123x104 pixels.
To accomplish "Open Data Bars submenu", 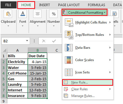I will (x=88, y=48).
